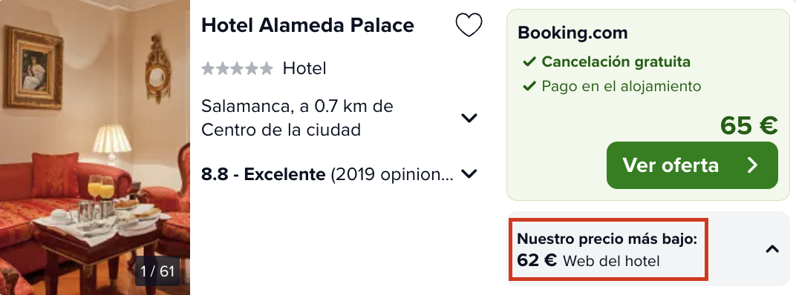The height and width of the screenshot is (295, 796).
Task: Expand the 8.8 Excelente reviews chevron
Action: point(469,174)
